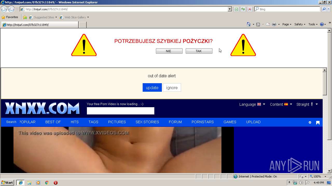Click the blue Help question mark icon
Viewport: 332px width, 186px height.
[322, 24]
